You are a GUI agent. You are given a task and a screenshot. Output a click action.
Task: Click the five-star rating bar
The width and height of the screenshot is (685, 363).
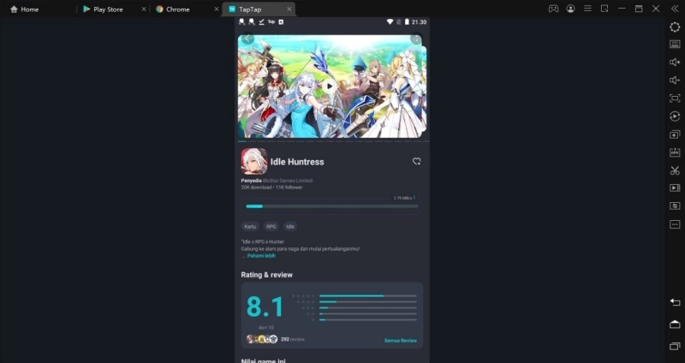(x=368, y=295)
